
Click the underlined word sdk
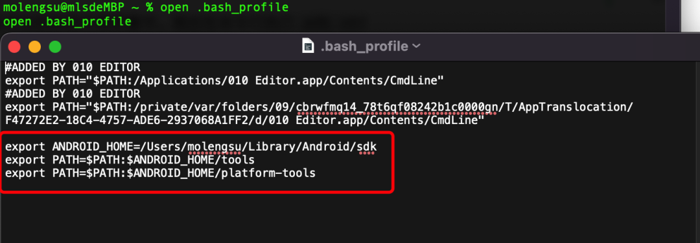[366, 147]
